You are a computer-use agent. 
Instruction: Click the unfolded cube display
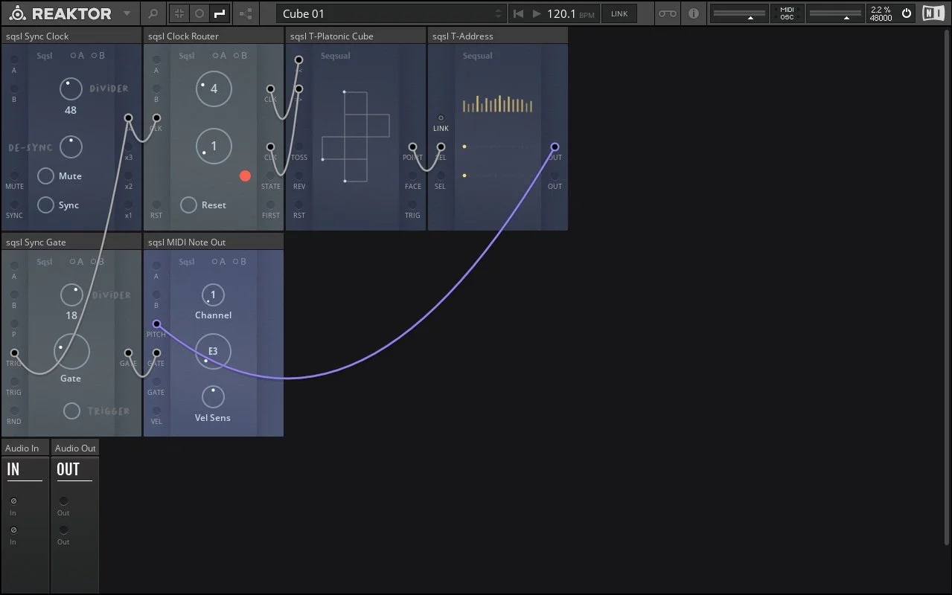pos(356,137)
